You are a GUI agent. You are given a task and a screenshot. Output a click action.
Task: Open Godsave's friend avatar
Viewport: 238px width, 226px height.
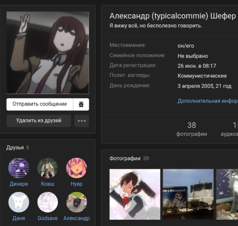click(48, 202)
